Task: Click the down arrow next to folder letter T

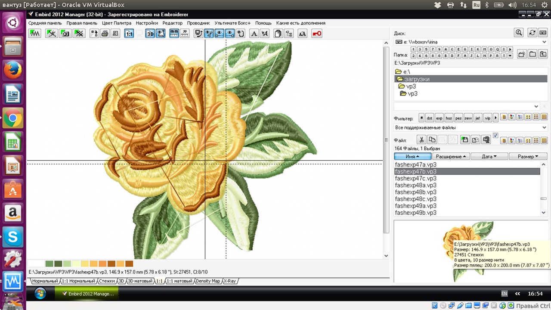Action: [x=510, y=56]
